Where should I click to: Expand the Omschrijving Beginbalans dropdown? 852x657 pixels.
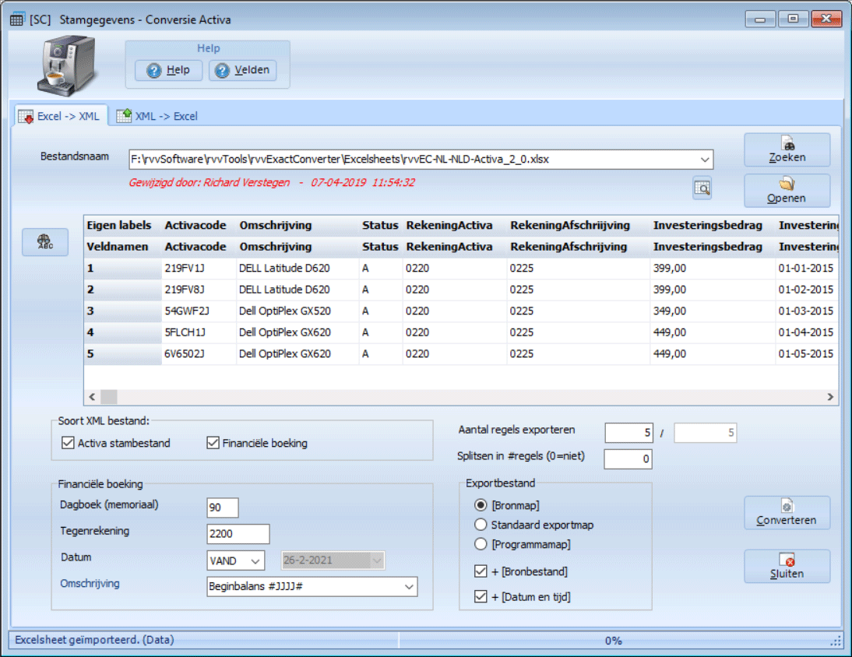(409, 586)
